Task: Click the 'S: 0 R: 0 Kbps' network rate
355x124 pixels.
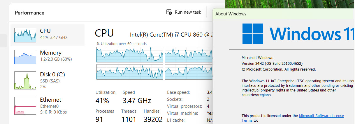Action: [x=53, y=112]
